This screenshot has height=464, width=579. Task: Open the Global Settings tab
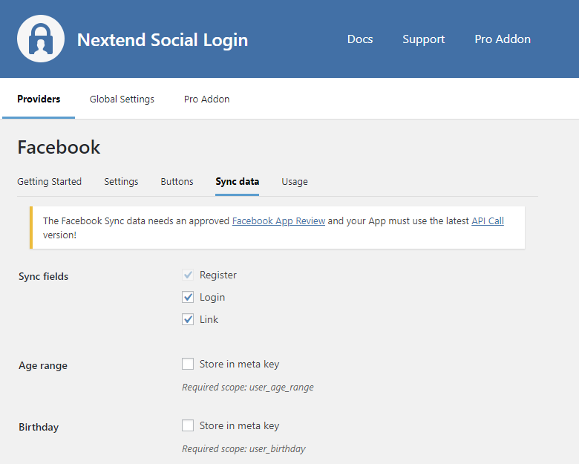[x=122, y=99]
